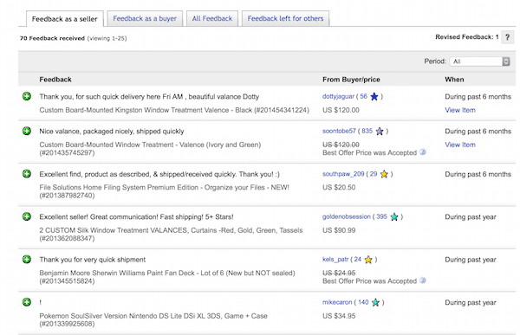
Task: Click mikecaron's feedback score 140
Action: click(363, 302)
